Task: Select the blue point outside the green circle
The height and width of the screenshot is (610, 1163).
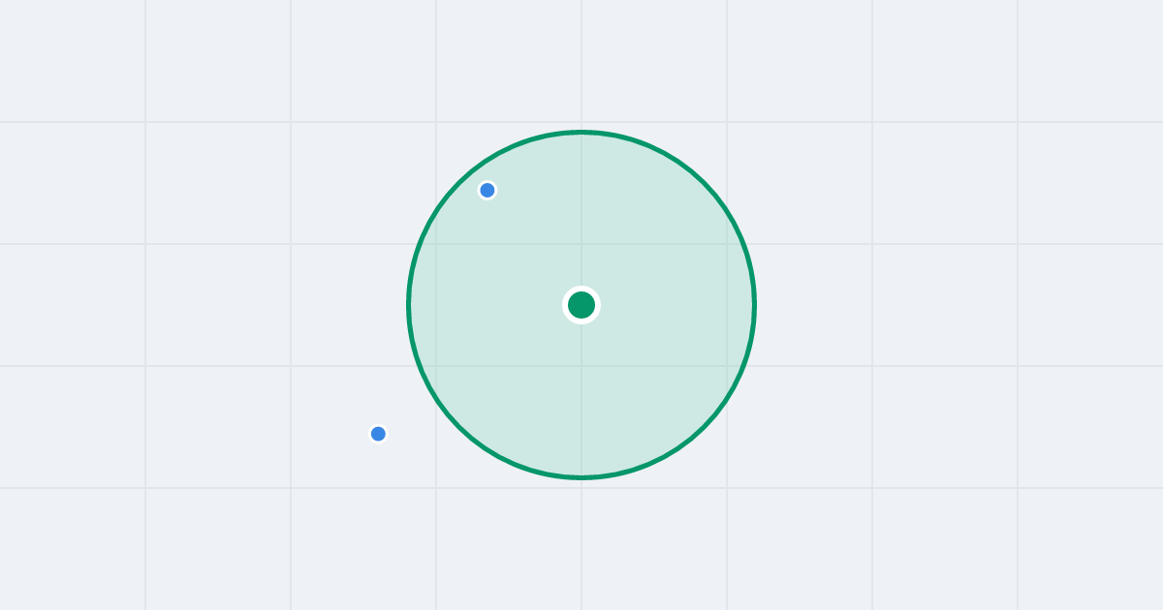Action: 378,434
